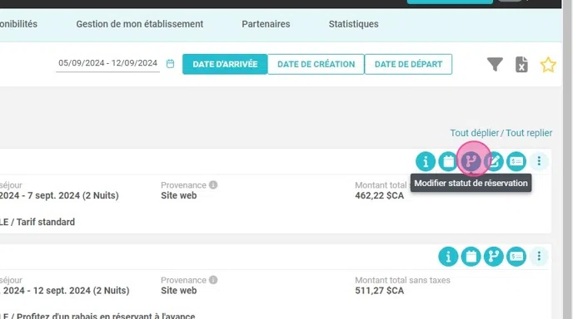The image size is (573, 319).
Task: Open payment icon on 462,22 $CA reservation
Action: (x=516, y=161)
